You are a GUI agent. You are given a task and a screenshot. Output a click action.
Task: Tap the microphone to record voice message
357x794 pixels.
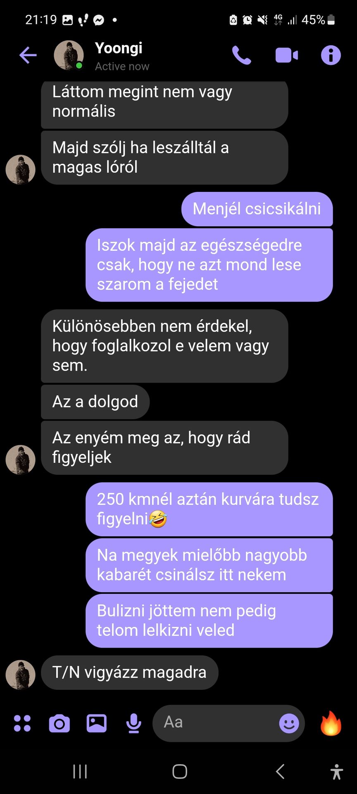tap(133, 723)
